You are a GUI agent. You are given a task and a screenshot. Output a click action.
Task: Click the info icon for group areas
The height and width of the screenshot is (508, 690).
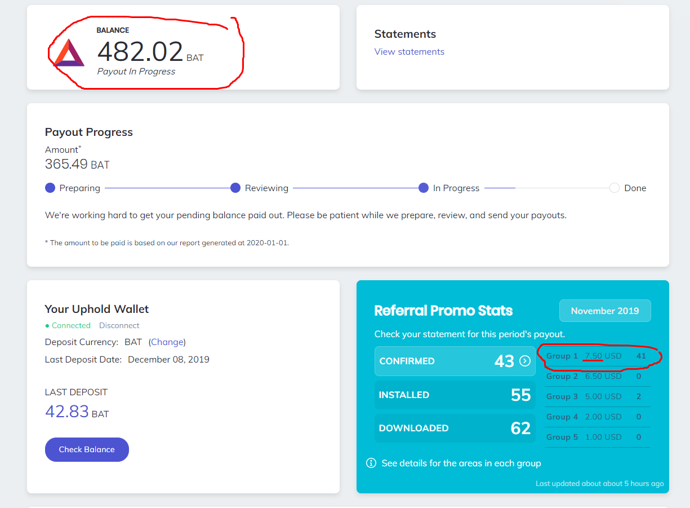point(371,463)
